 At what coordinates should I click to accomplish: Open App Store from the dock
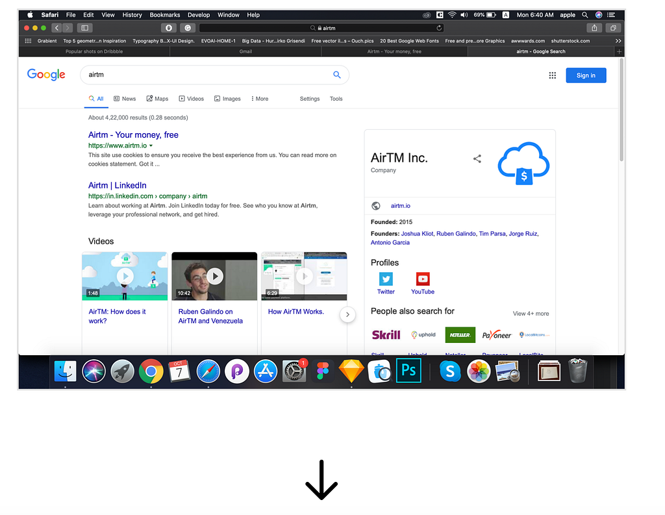(x=266, y=371)
